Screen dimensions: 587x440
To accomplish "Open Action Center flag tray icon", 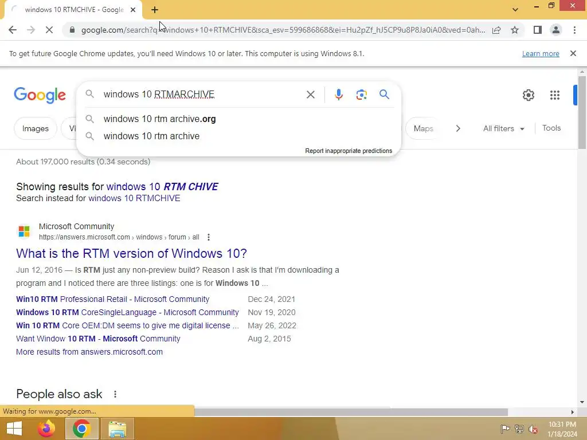I will [505, 429].
